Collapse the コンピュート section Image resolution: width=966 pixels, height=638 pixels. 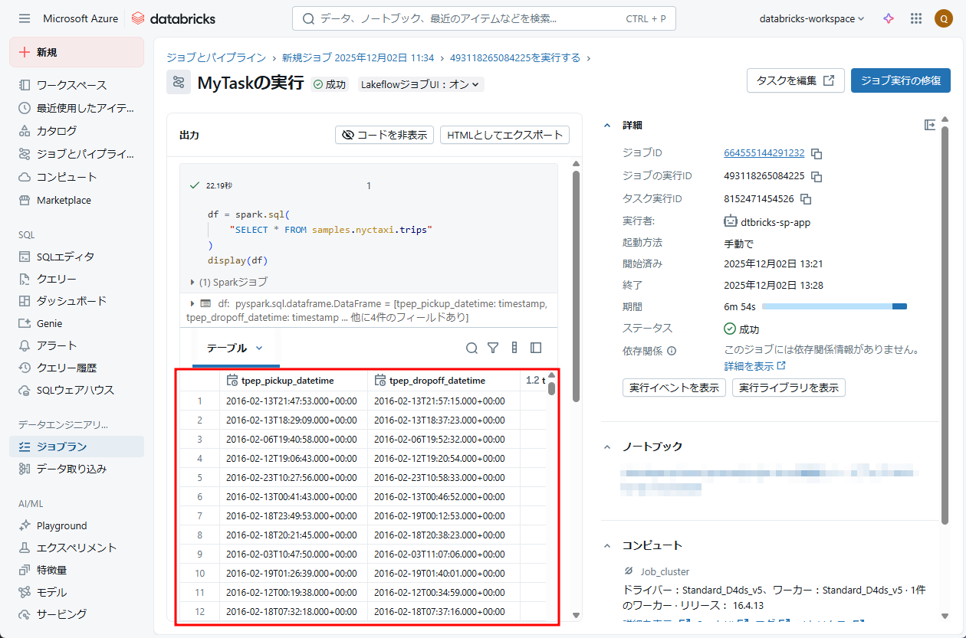[607, 545]
